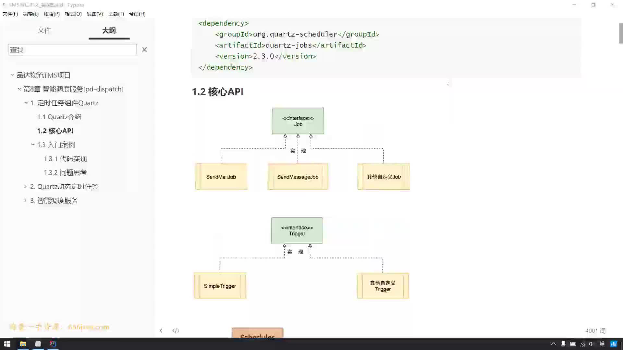Clear the outline search with the X icon
The width and height of the screenshot is (623, 350).
click(144, 50)
